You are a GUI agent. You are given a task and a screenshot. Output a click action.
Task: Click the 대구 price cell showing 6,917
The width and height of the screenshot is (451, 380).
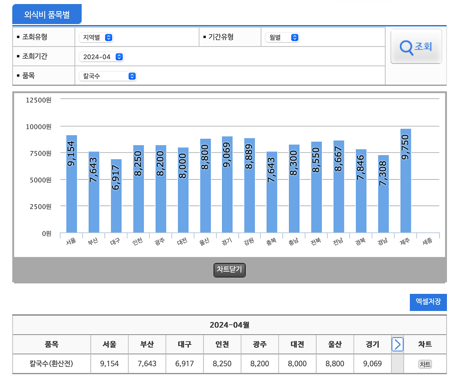coord(184,364)
